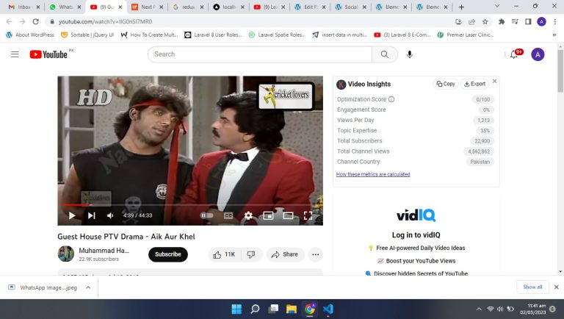The image size is (564, 319).
Task: Click the Muhammad Ha... channel name
Action: point(104,251)
